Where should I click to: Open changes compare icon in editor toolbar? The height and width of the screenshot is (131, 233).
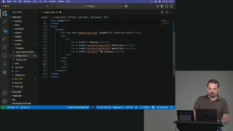[x=162, y=12]
